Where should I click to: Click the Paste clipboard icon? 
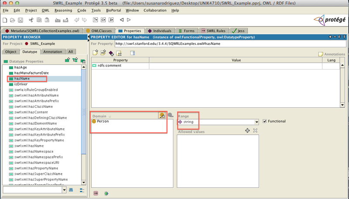pos(47,20)
